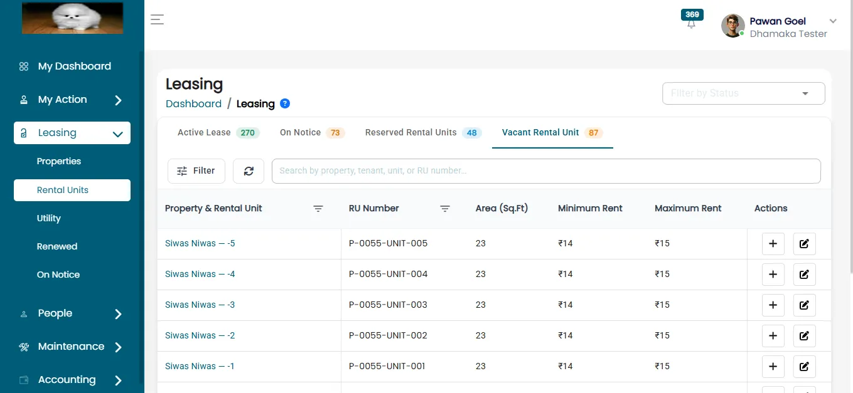Go to the Dashboard breadcrumb link
The image size is (853, 393).
[x=193, y=103]
